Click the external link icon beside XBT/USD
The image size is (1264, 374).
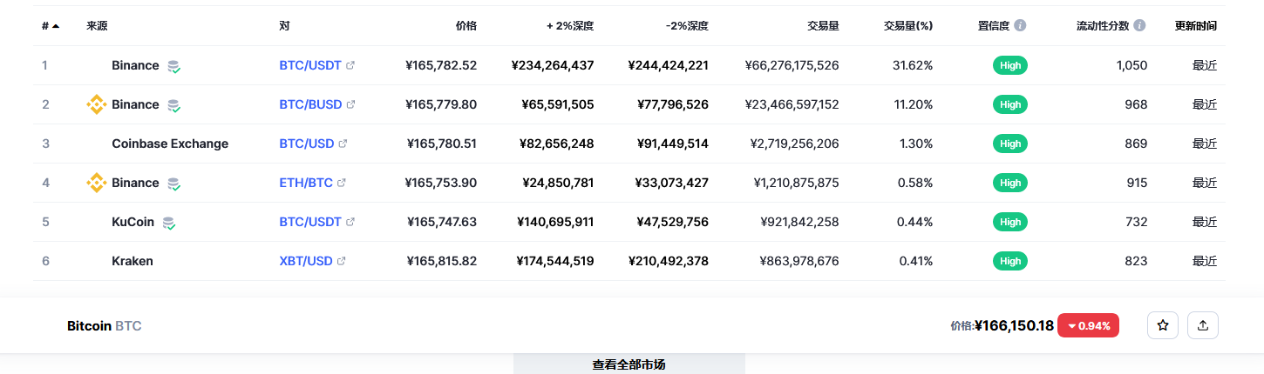click(x=342, y=261)
